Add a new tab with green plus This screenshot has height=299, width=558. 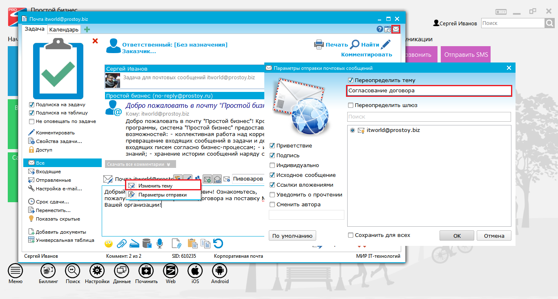87,29
